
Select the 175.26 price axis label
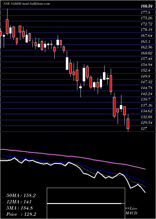click(x=146, y=18)
